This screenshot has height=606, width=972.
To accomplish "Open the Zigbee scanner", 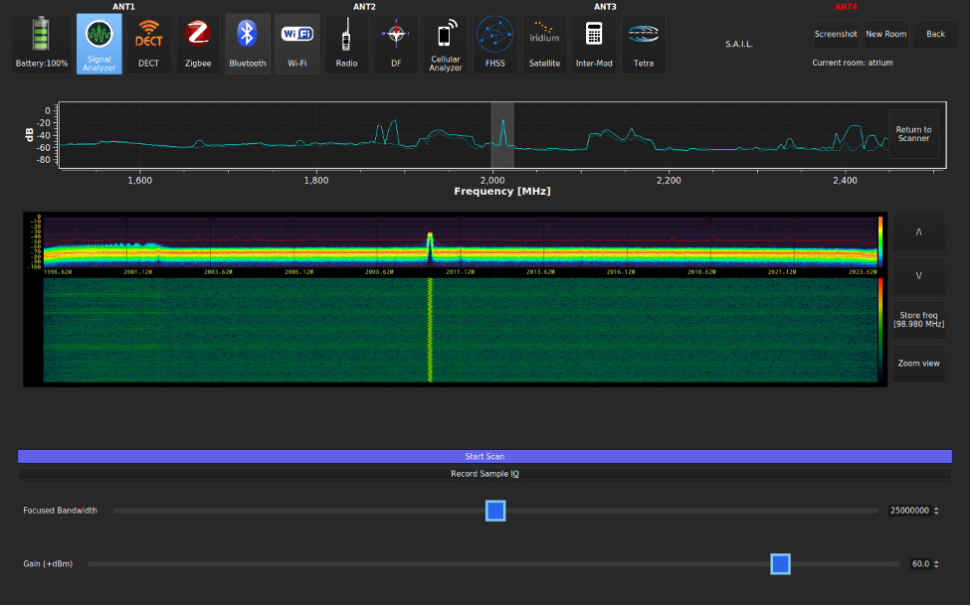I will (x=197, y=43).
